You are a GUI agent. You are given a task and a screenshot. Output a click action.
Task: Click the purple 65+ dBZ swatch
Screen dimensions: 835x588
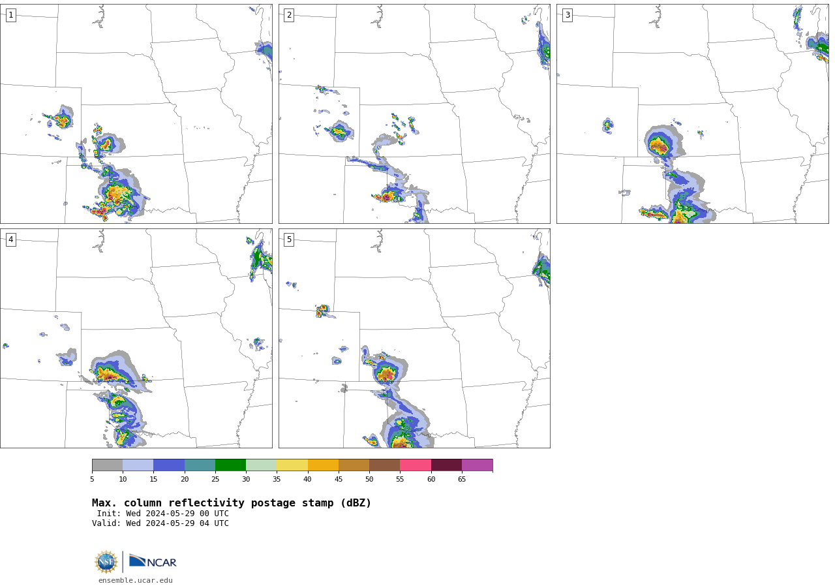click(477, 465)
